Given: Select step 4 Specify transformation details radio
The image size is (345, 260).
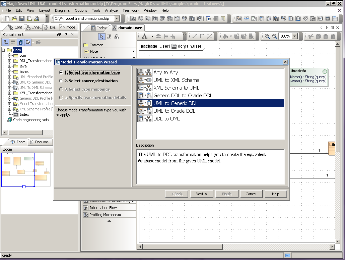Looking at the screenshot, I should 61,98.
